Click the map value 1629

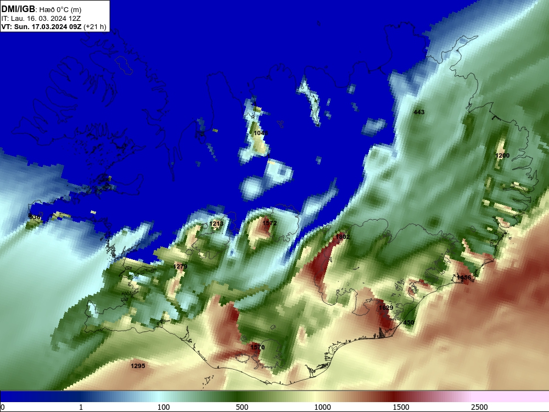click(x=386, y=308)
